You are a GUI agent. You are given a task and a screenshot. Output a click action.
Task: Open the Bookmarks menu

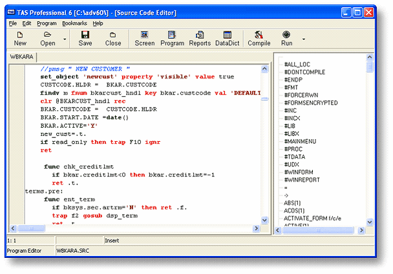(x=74, y=23)
